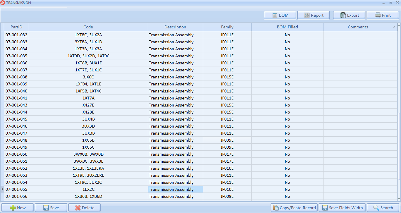Viewport: 401px width, 213px height.
Task: Sort by Comments column header
Action: (x=360, y=27)
